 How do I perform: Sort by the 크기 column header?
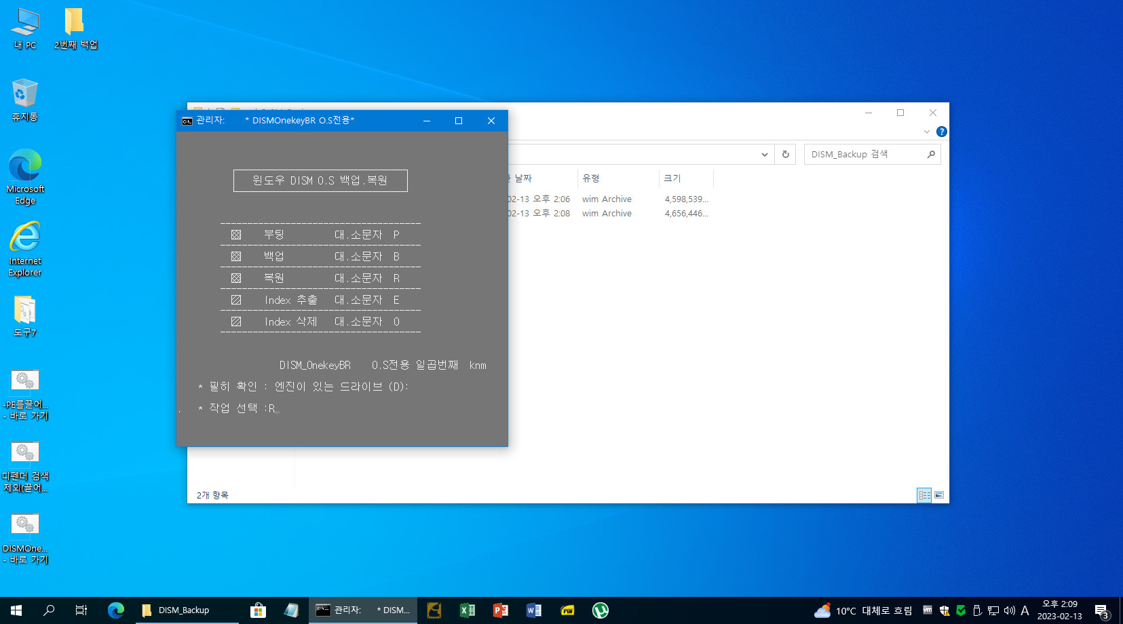[685, 178]
